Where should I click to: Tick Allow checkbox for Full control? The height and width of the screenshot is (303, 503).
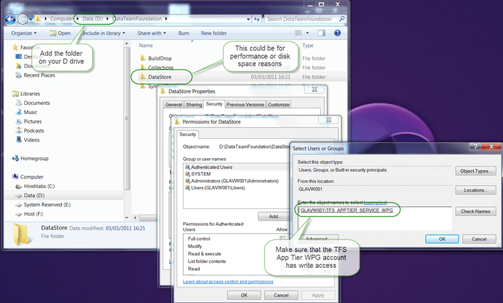(282, 238)
